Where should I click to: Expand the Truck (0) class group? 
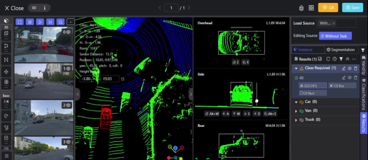tap(296, 120)
